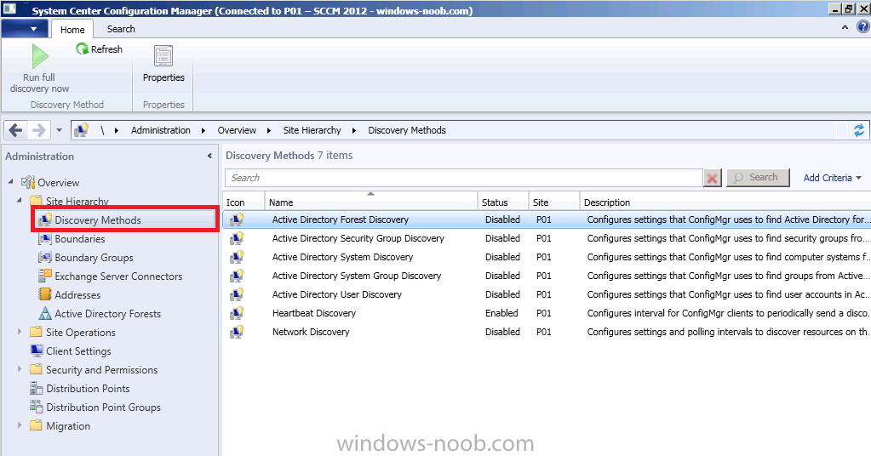871x456 pixels.
Task: Open Distribution Point Groups
Action: pyautogui.click(x=103, y=408)
